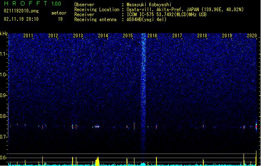Screen dimensions: 261x166
Task: Click the 0.6 kHz frequency label
Action: (x=4, y=158)
